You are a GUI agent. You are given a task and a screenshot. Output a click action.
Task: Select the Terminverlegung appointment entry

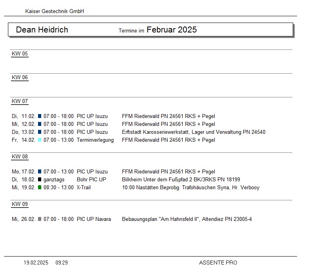click(x=95, y=140)
